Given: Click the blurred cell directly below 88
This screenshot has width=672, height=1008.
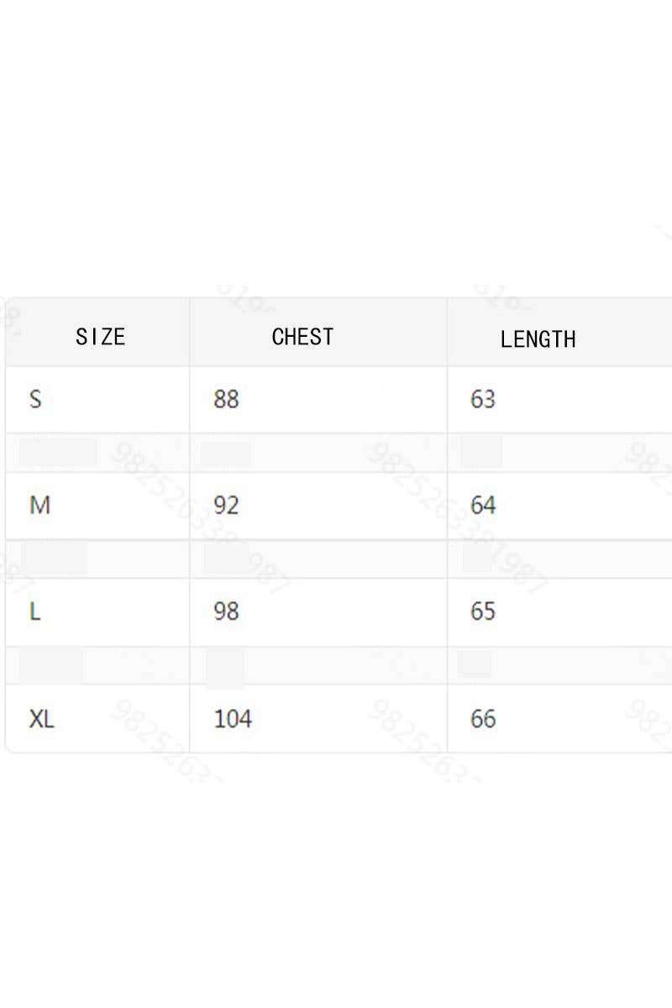Looking at the screenshot, I should [x=225, y=454].
